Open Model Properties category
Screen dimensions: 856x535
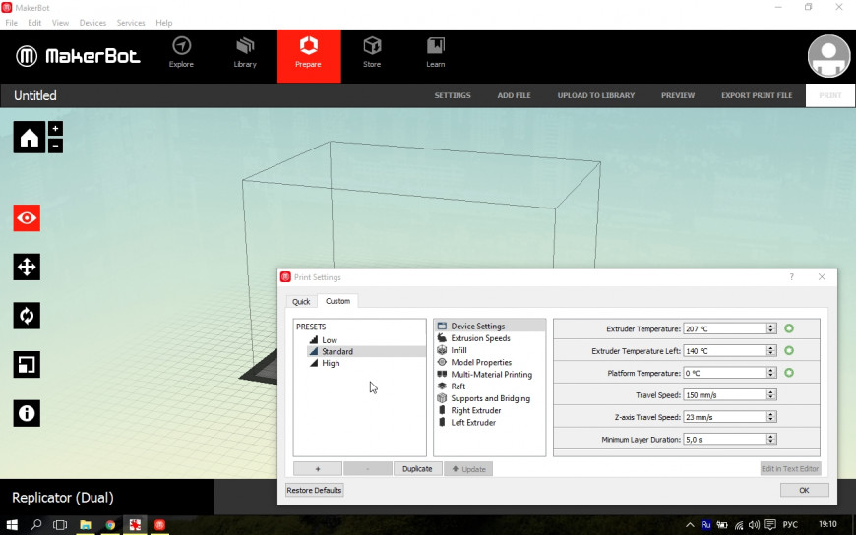481,362
